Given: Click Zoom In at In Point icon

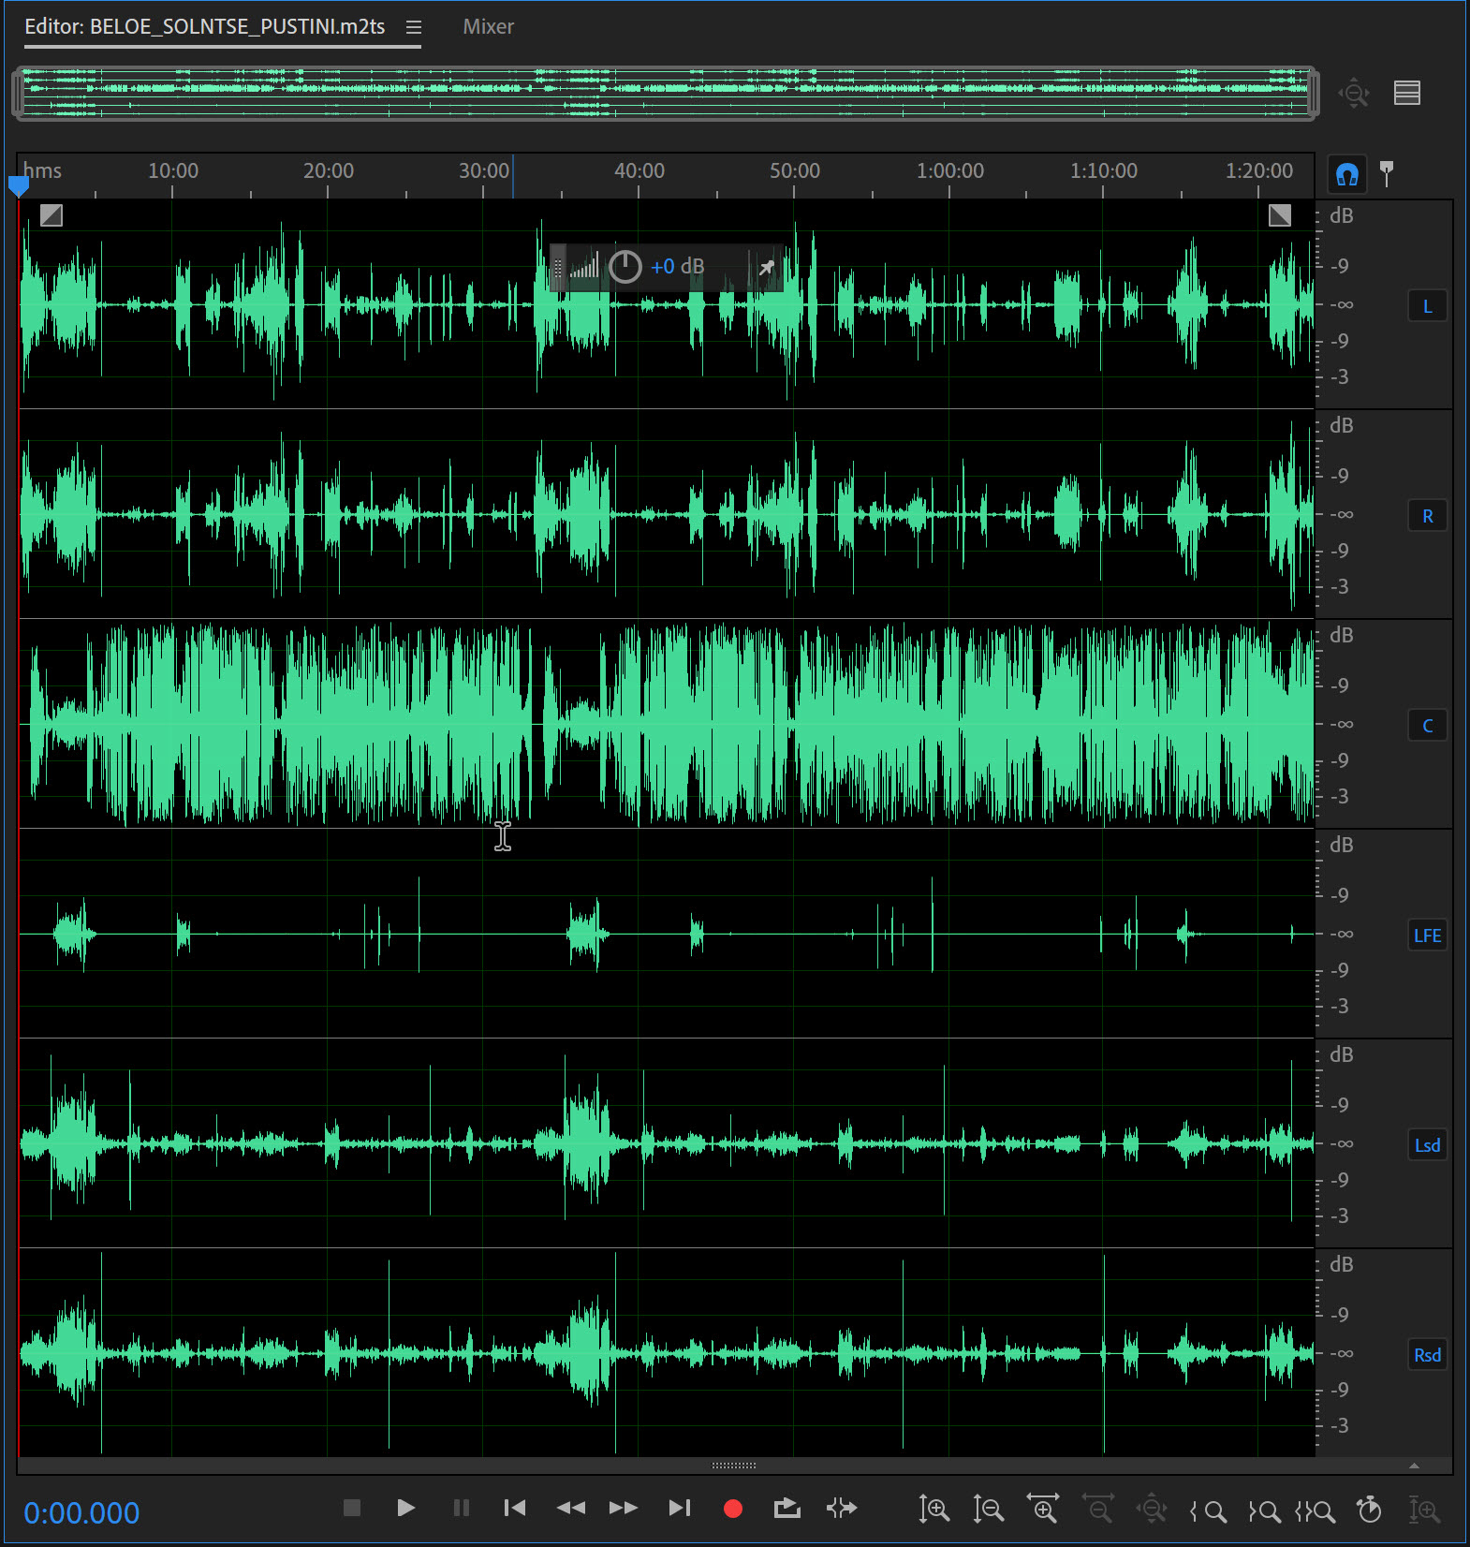Looking at the screenshot, I should (1208, 1510).
